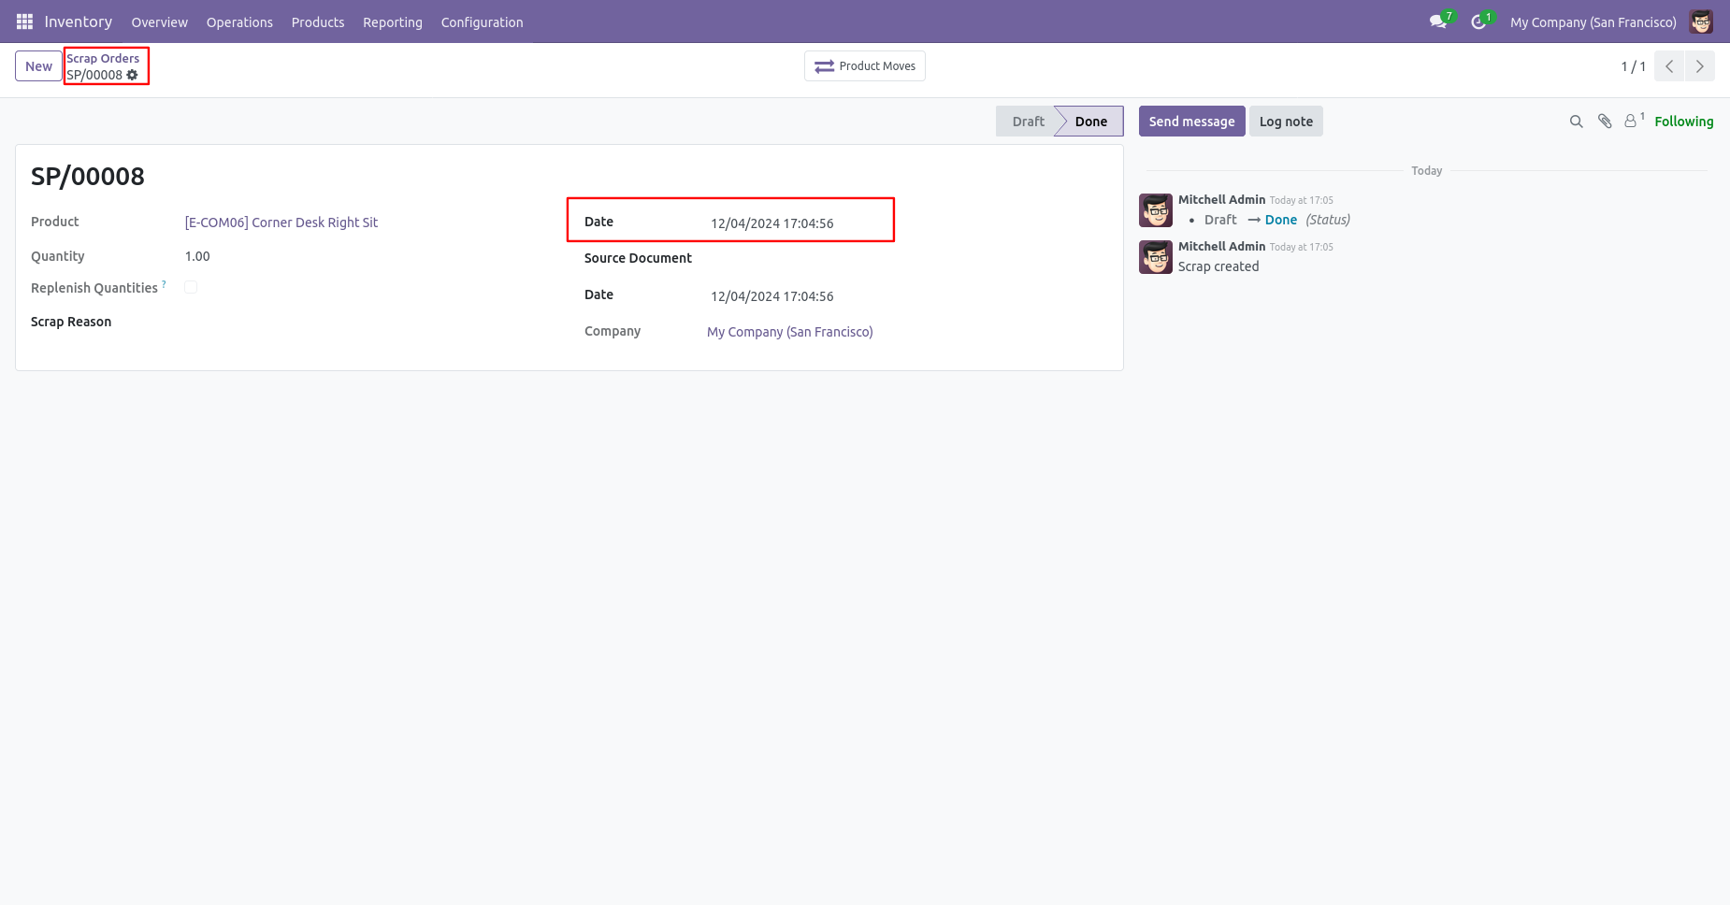The width and height of the screenshot is (1730, 905).
Task: Click the Following button
Action: click(1683, 122)
